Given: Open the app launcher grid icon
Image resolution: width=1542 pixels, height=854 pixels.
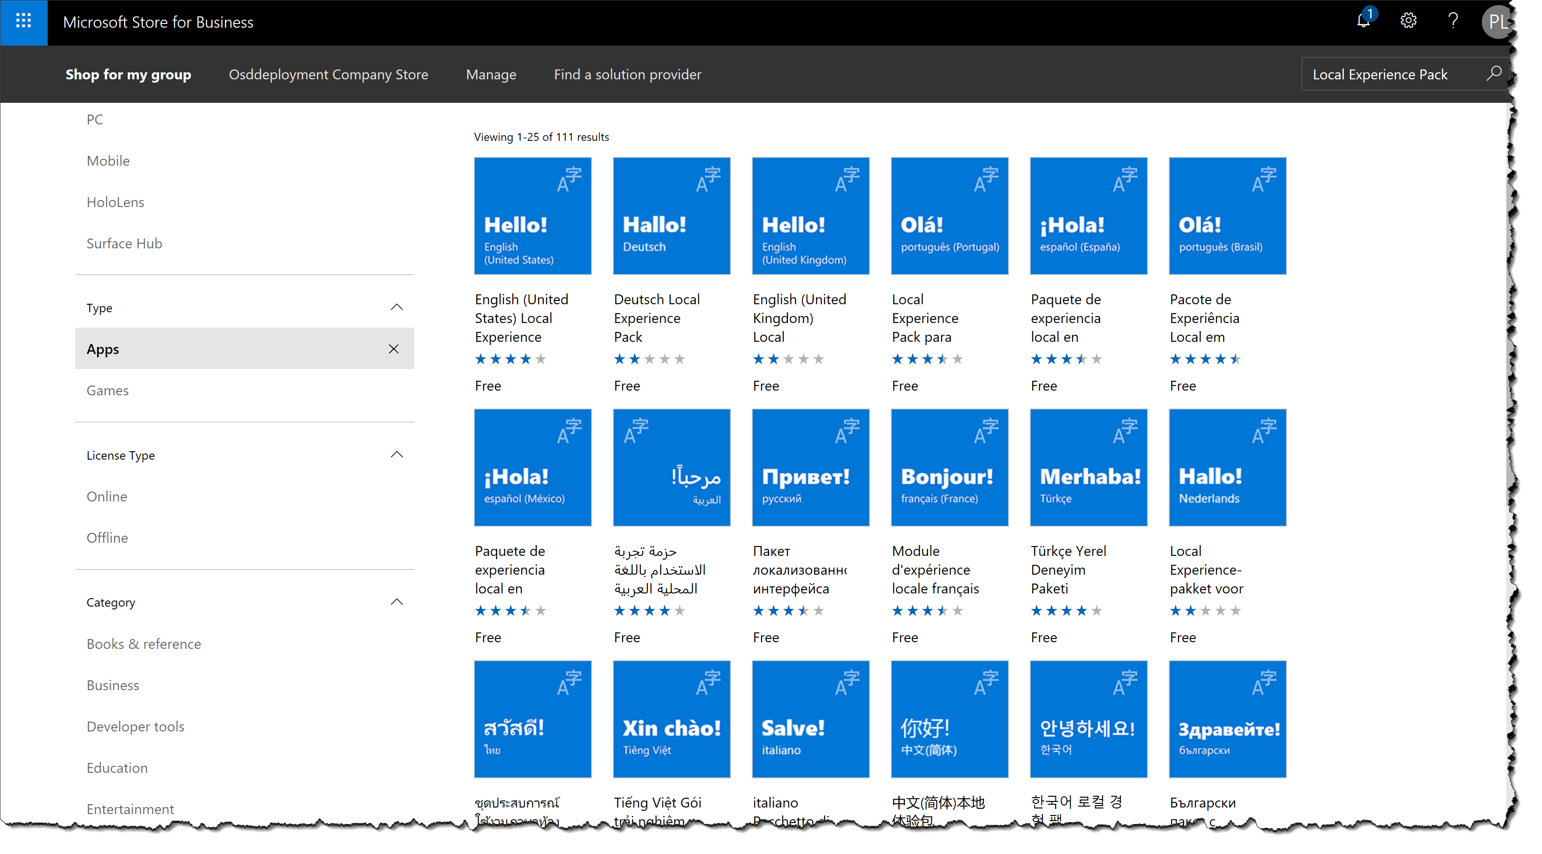Looking at the screenshot, I should click(23, 22).
